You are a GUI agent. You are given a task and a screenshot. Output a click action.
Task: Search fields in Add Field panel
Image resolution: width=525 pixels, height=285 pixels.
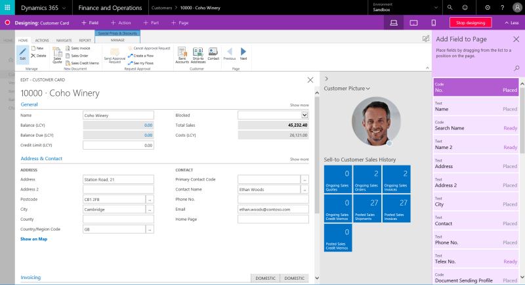[516, 68]
